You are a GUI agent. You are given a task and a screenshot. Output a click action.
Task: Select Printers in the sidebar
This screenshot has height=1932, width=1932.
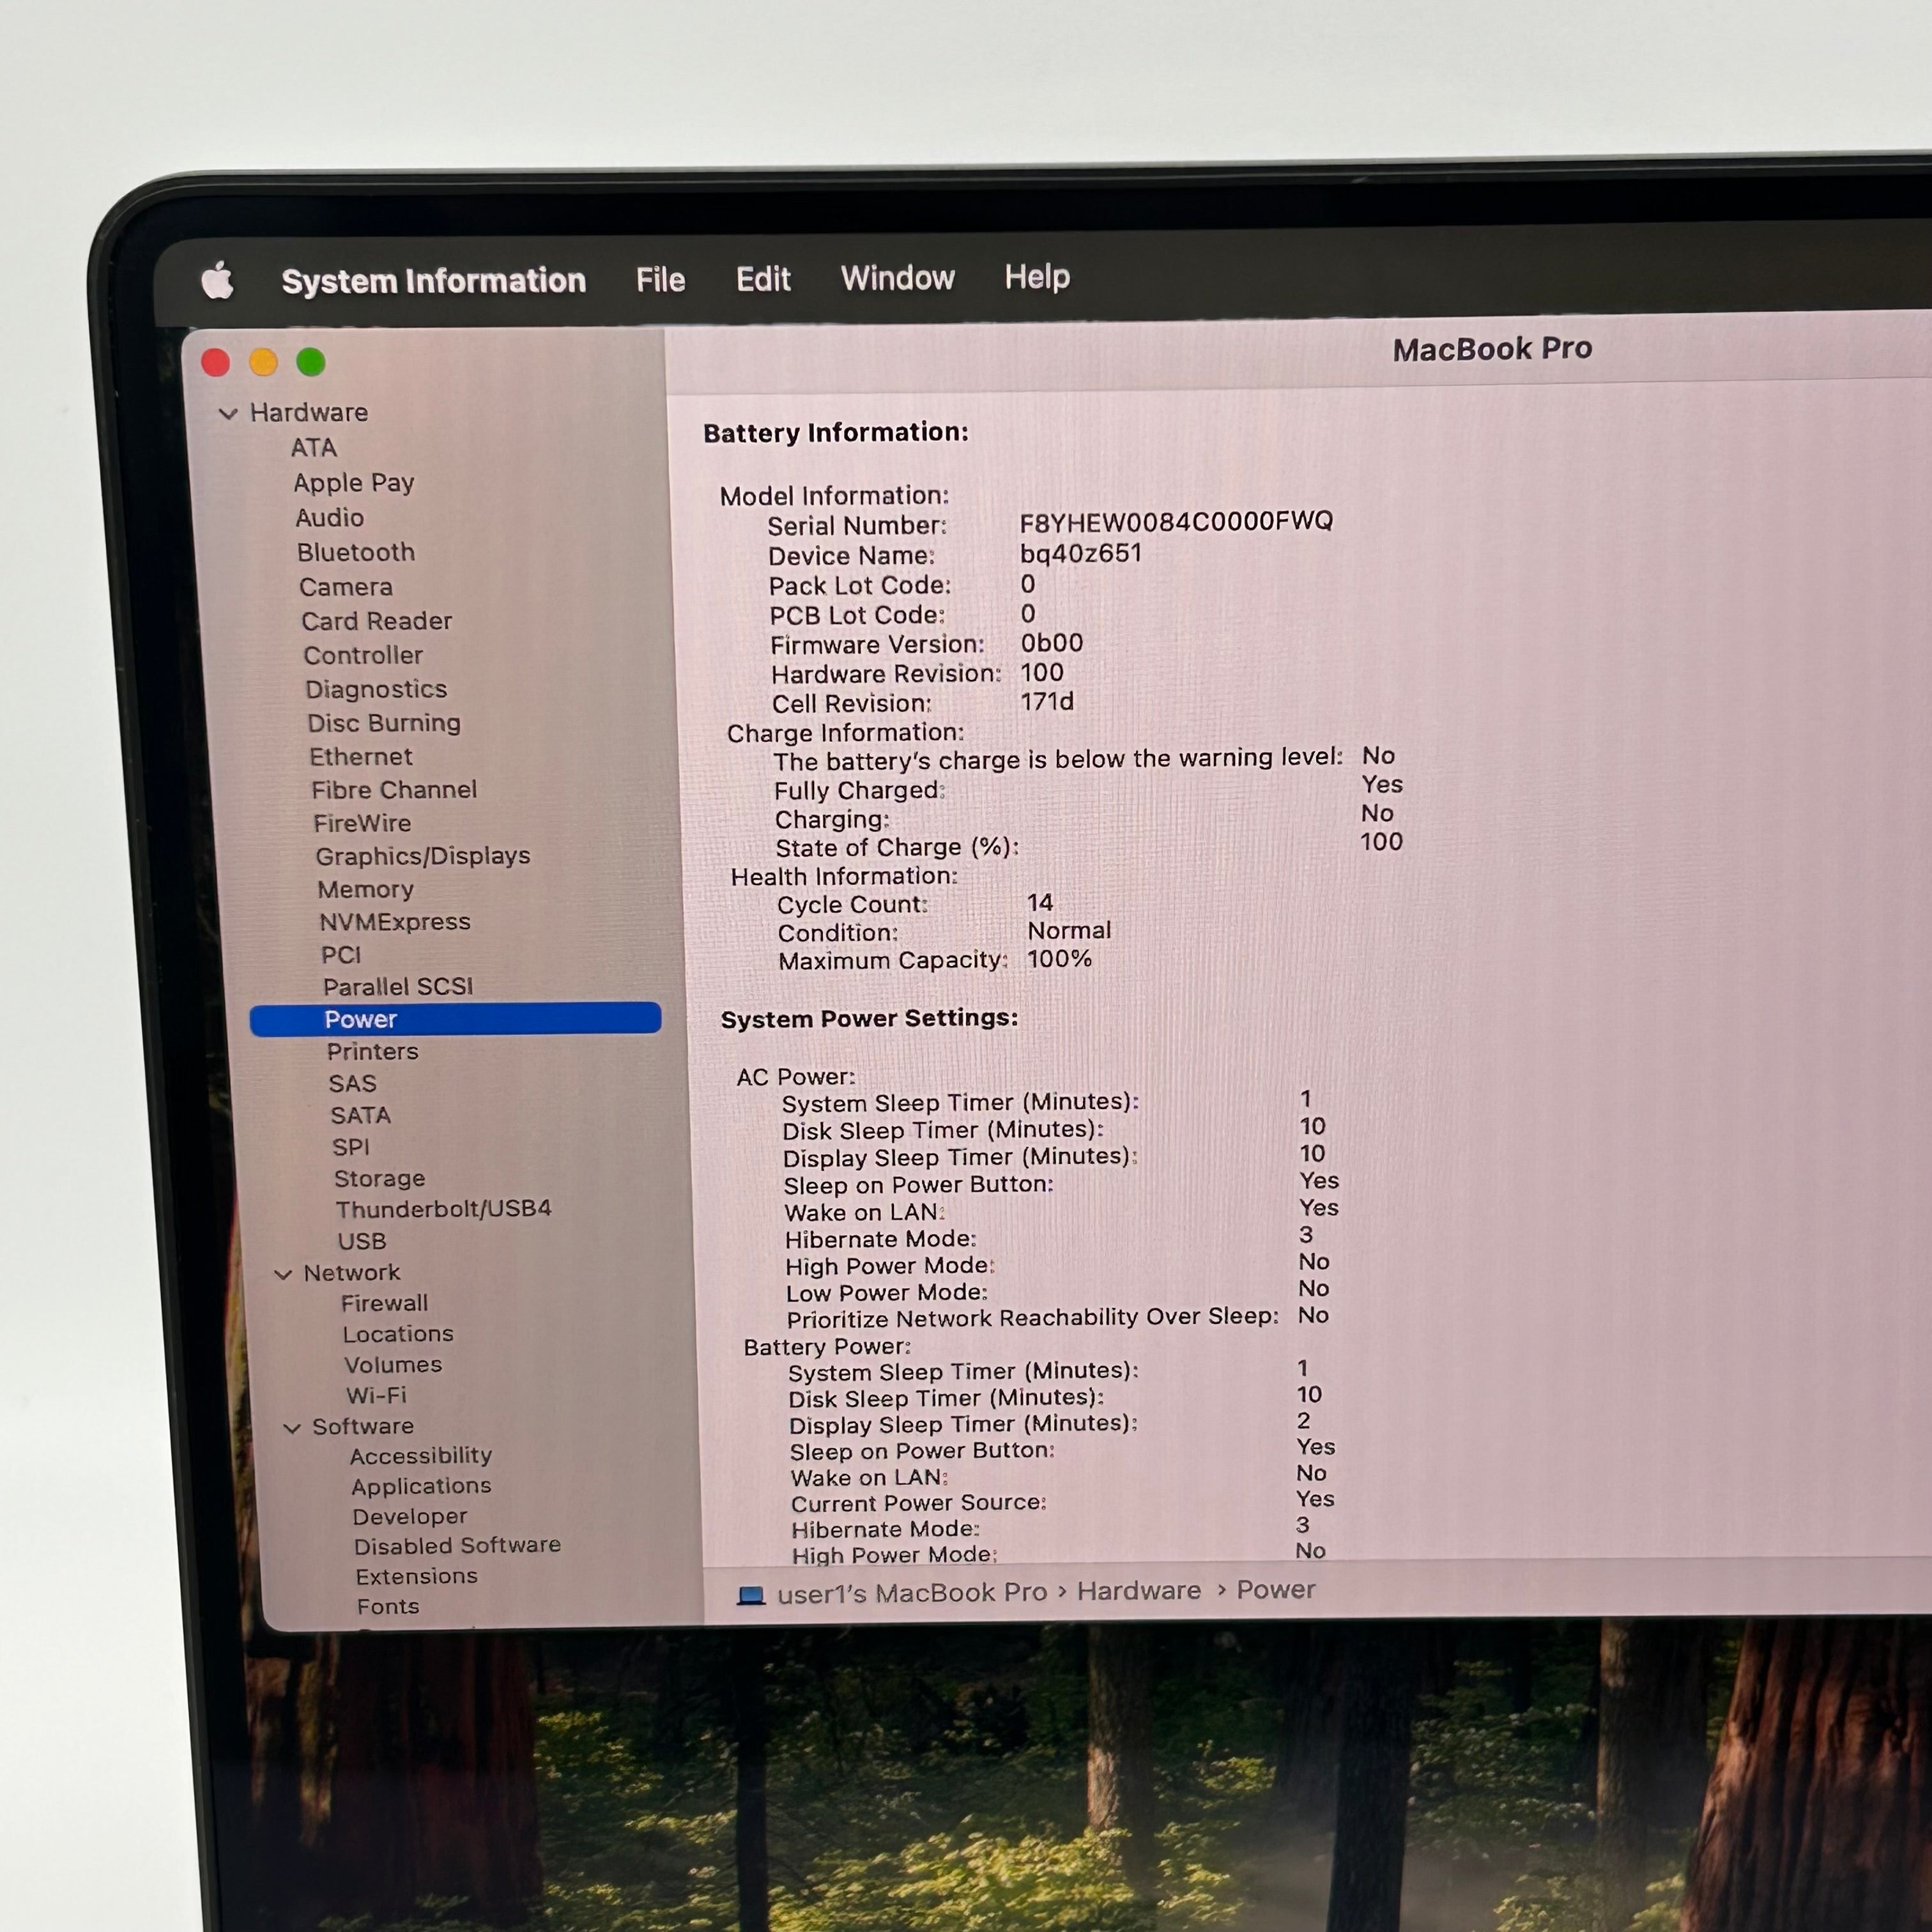tap(373, 1052)
